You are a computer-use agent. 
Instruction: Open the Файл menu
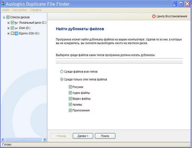(x=6, y=10)
